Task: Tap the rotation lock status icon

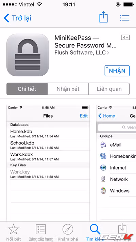Action: (x=118, y=4)
